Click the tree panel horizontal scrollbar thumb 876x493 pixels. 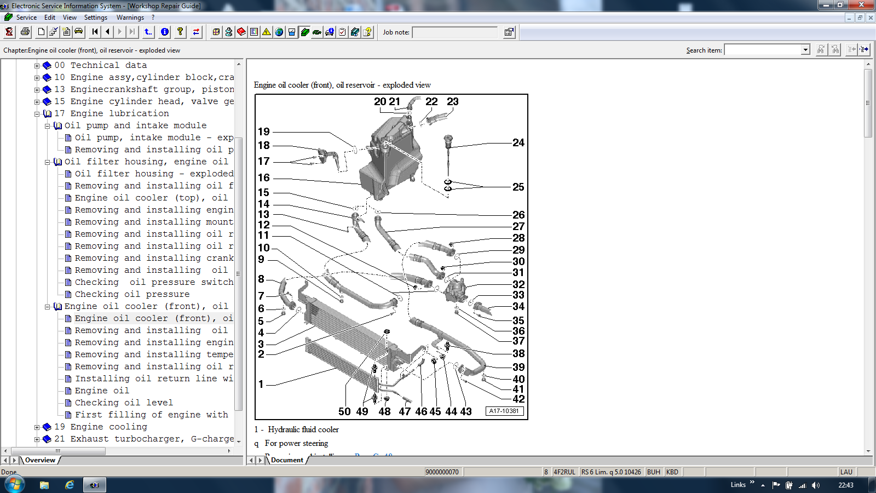point(58,451)
